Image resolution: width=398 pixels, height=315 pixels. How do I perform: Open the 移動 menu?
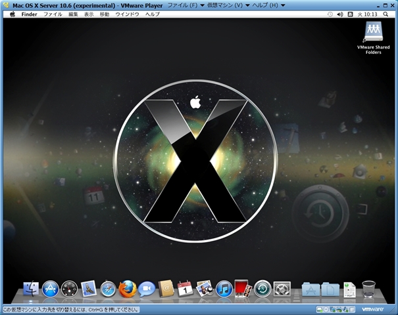pos(105,14)
